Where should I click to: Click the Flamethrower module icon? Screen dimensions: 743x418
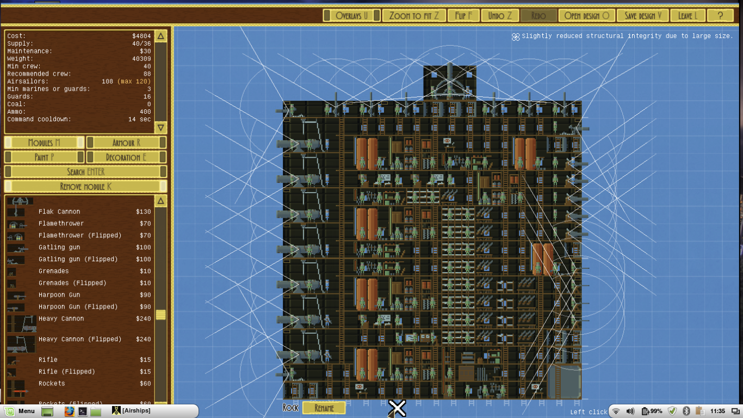pos(16,224)
